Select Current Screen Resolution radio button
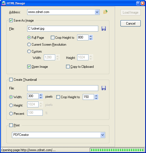Image resolution: width=146 pixels, height=153 pixels. click(29, 44)
